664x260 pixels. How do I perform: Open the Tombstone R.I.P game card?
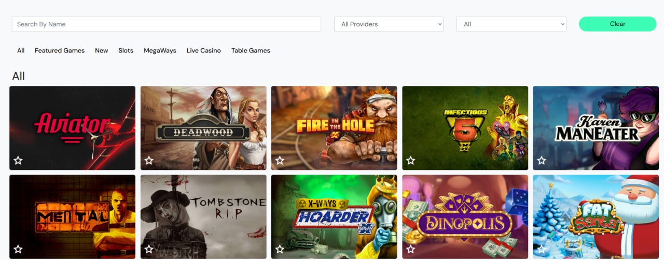[x=203, y=216]
